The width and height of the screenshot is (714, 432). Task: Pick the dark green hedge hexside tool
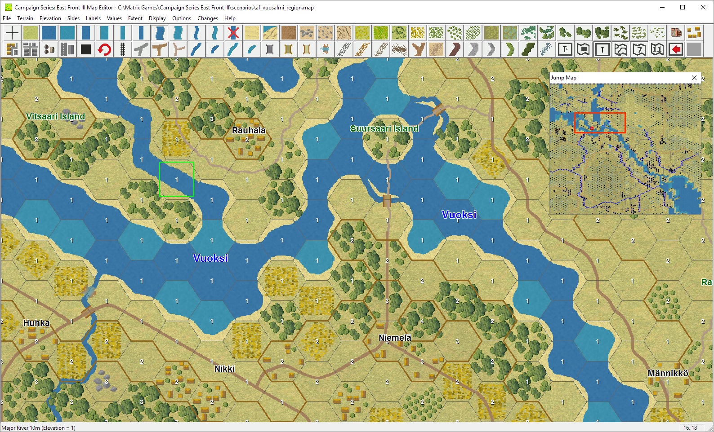point(528,49)
